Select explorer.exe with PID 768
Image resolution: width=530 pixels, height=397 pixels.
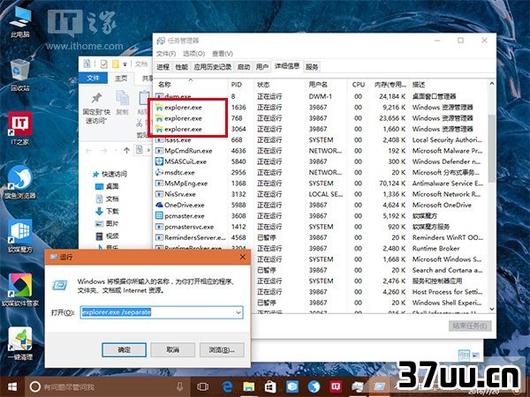321,118
